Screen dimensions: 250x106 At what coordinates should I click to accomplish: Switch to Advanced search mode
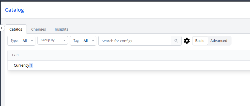tap(219, 41)
